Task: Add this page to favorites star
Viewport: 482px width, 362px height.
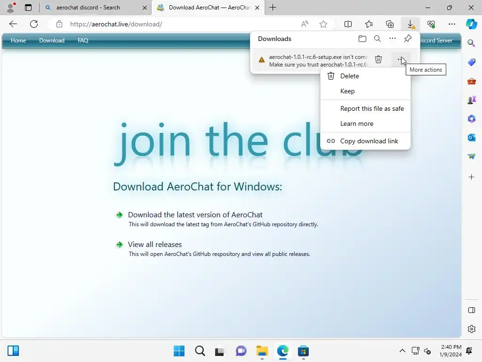Action: click(323, 24)
